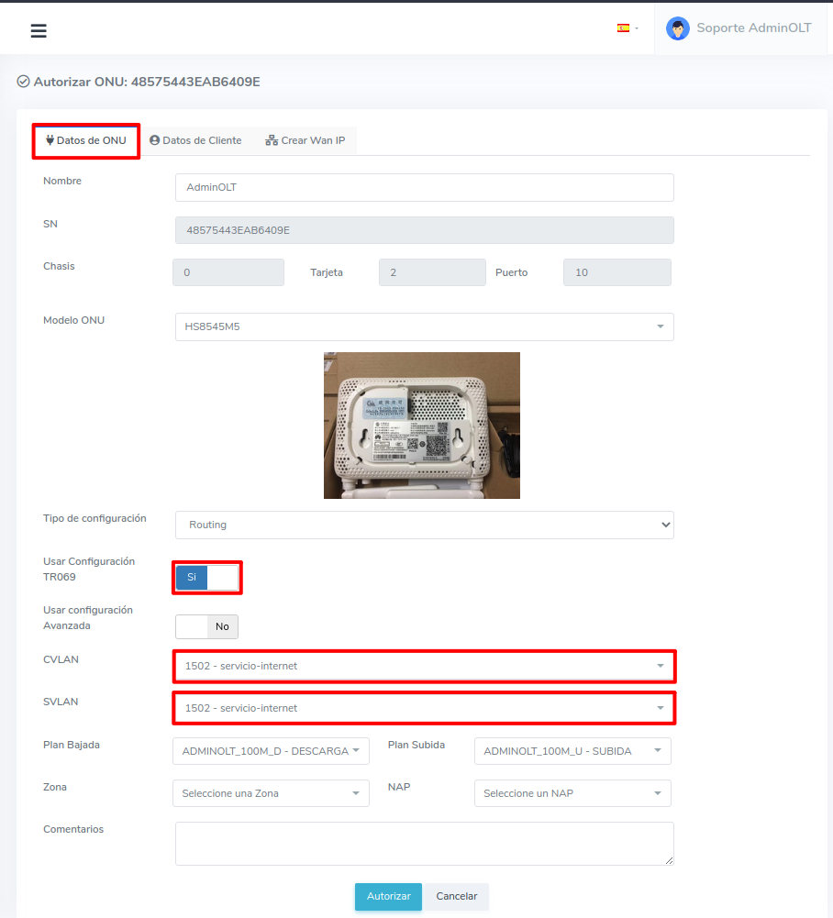Open the Tipo de configuración select
This screenshot has height=918, width=833.
(424, 525)
